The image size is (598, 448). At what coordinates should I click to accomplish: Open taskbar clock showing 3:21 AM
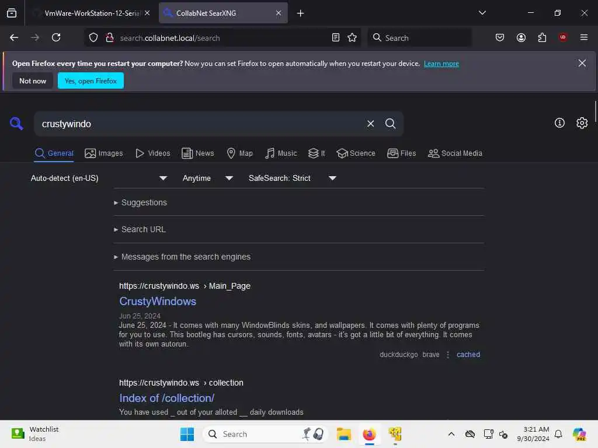(x=533, y=434)
